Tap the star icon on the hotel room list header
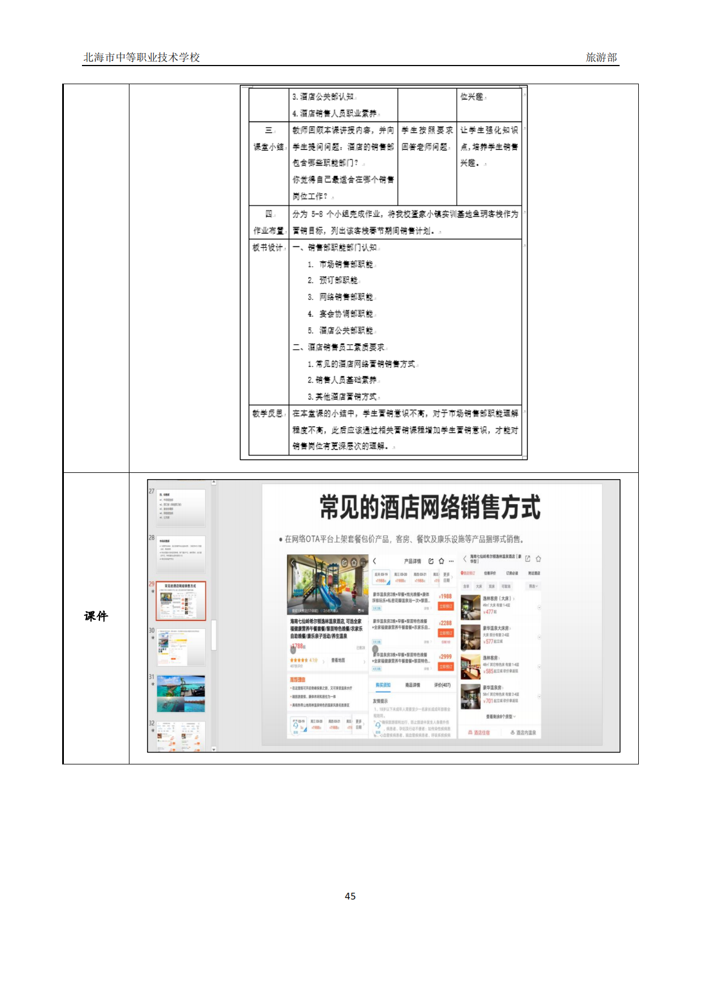This screenshot has width=701, height=991. pyautogui.click(x=538, y=559)
